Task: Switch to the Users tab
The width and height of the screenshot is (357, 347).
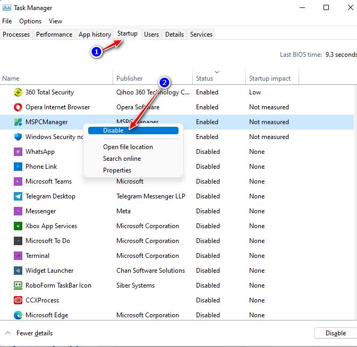Action: (151, 34)
